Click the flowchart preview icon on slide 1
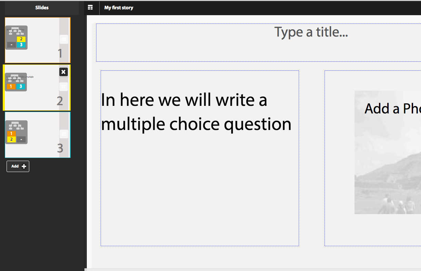This screenshot has width=421, height=271. [16, 32]
